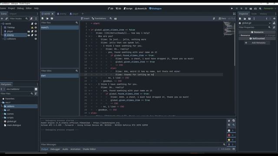278x156 pixels.
Task: Load a resource in Inspector
Action: 245,19
